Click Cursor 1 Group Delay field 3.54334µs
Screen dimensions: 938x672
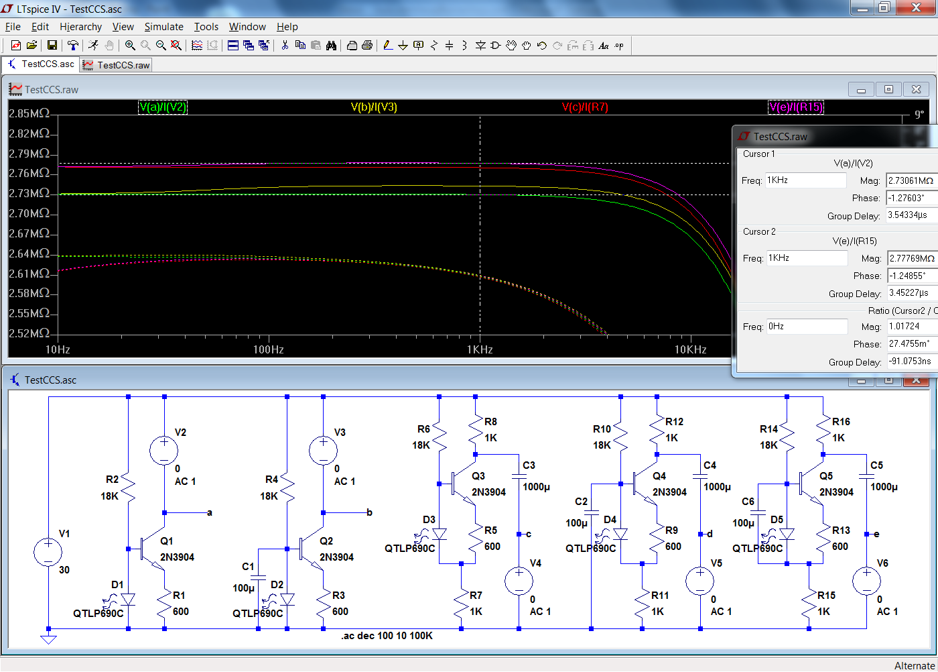click(x=912, y=215)
